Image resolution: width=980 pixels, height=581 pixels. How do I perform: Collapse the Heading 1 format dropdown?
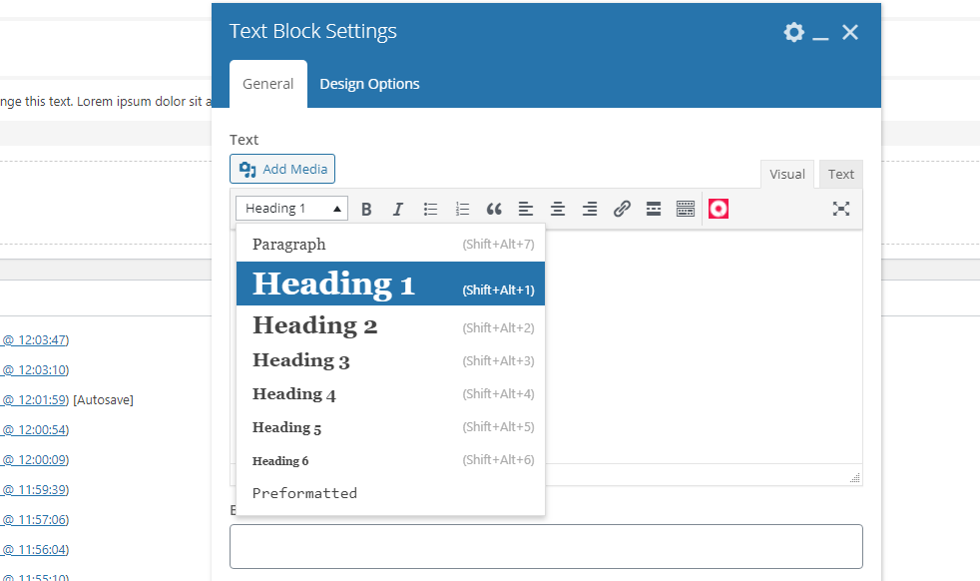click(291, 209)
